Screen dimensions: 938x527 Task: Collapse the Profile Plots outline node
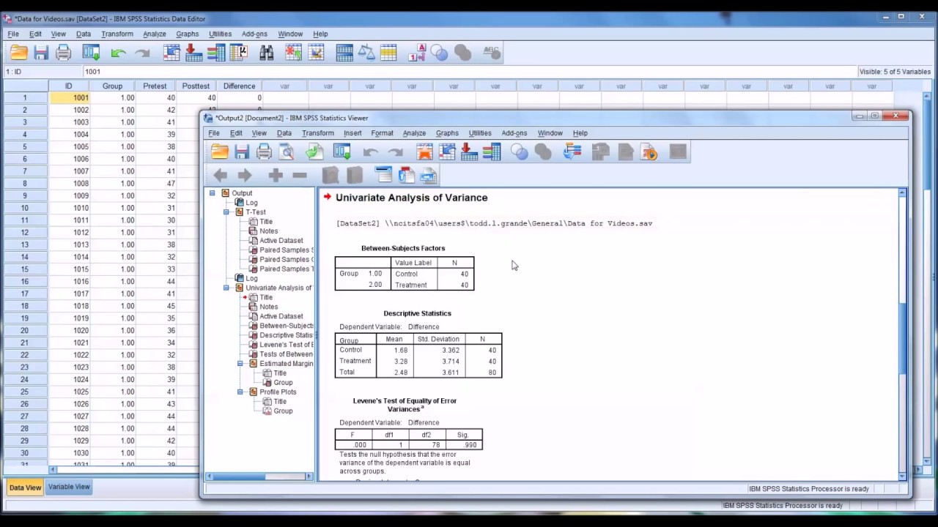[240, 392]
